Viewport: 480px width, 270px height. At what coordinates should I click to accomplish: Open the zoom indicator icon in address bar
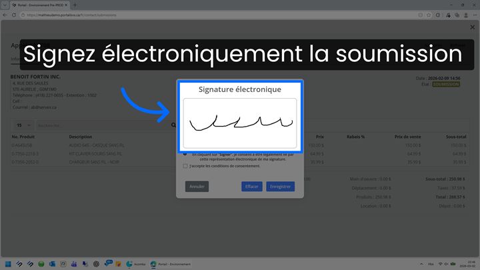[x=420, y=15]
